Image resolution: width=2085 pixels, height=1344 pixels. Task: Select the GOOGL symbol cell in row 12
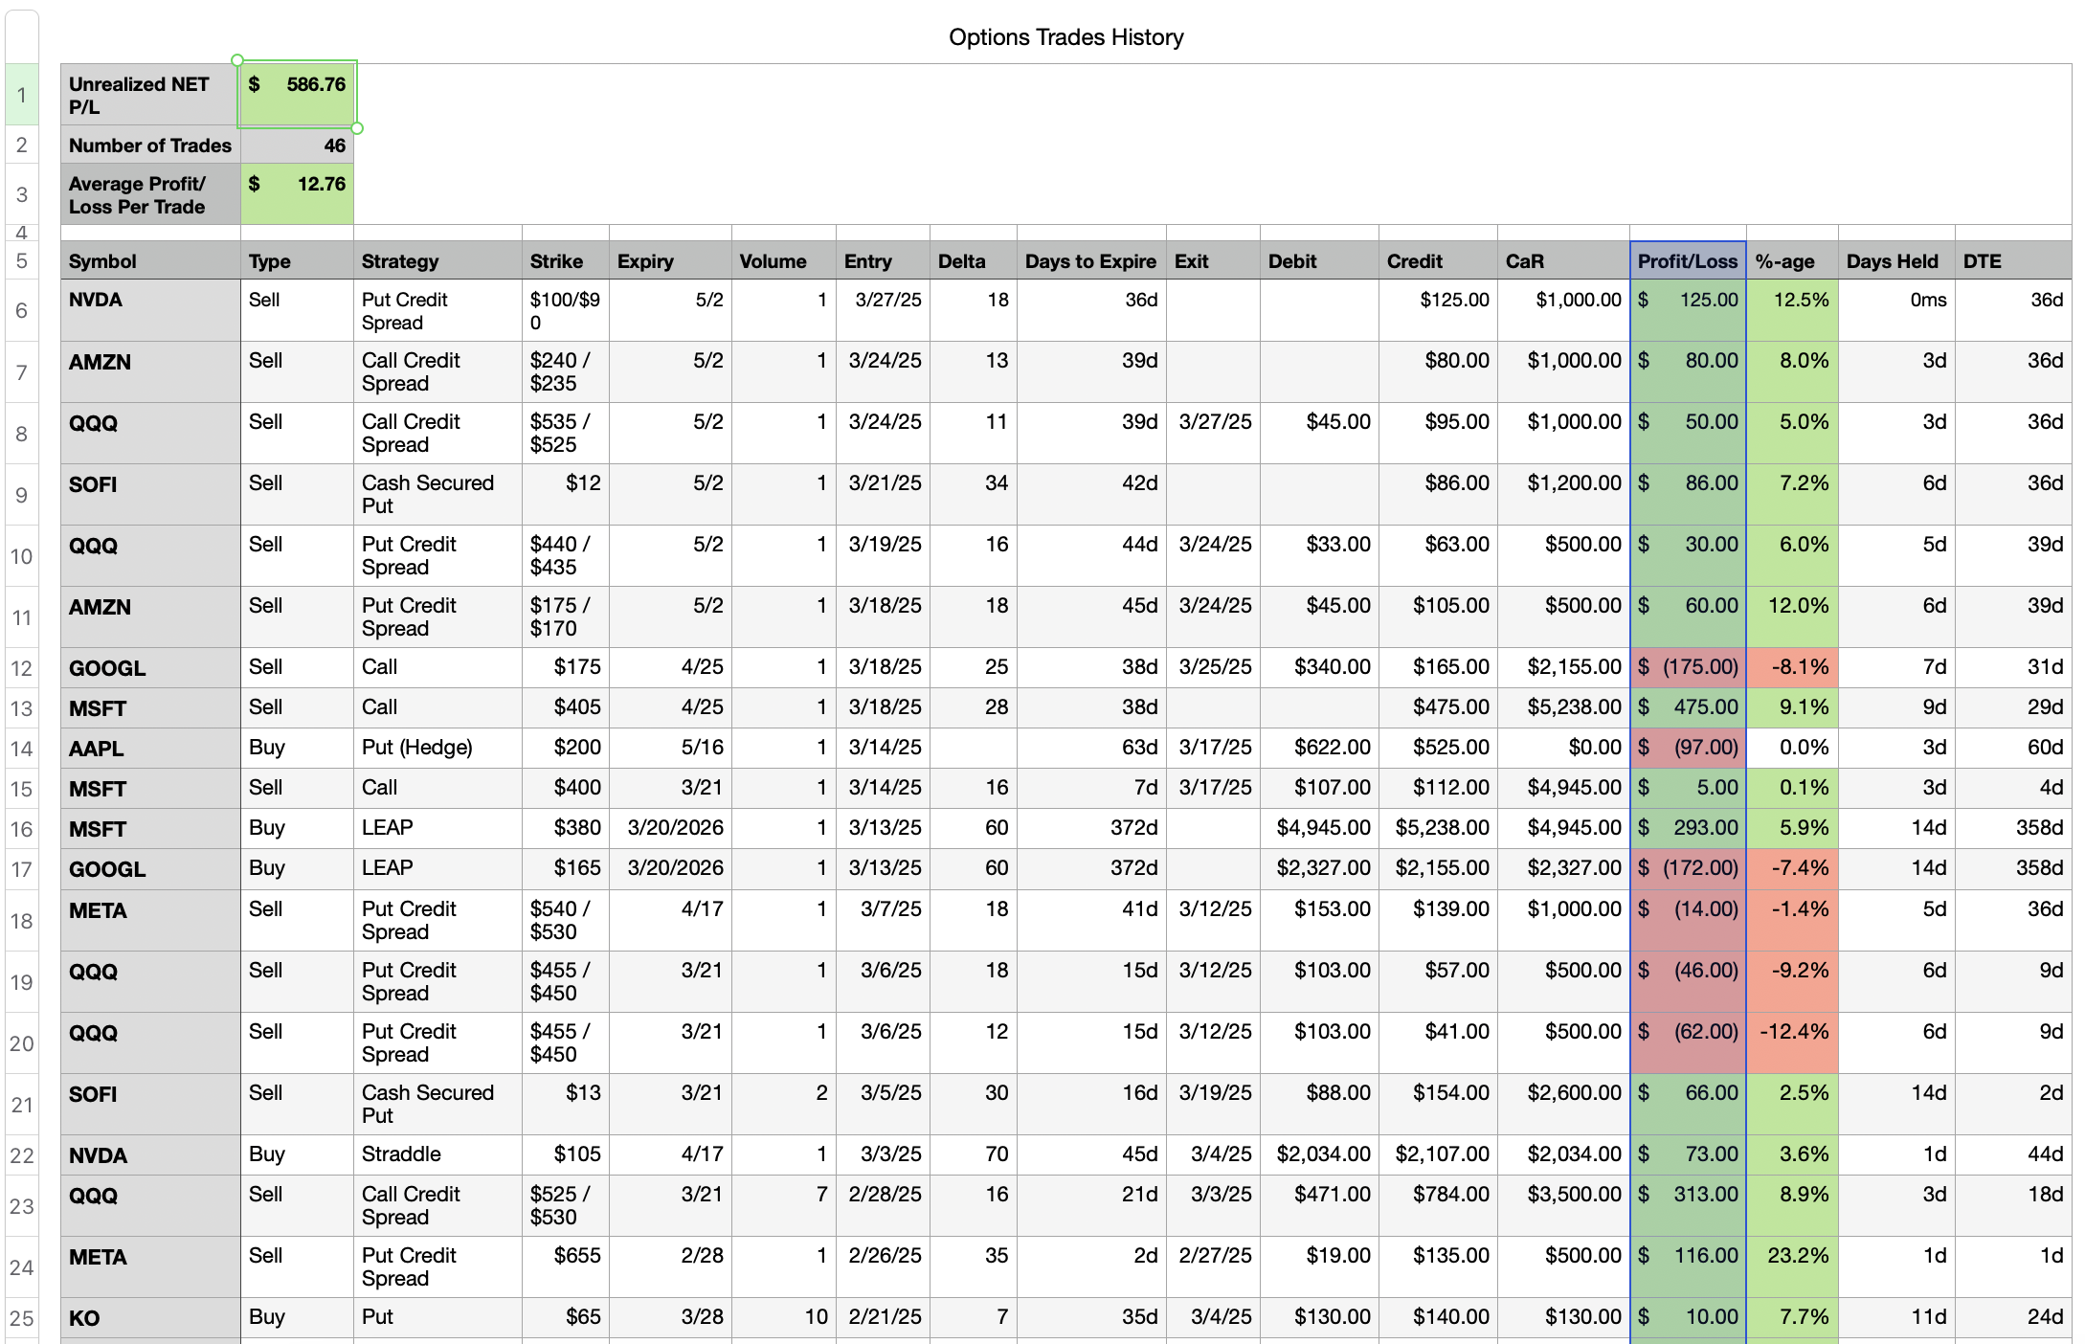tap(150, 668)
